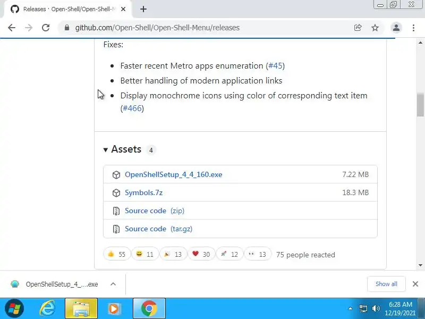Screen dimensions: 425x319
Task: Click Show all downloads
Action: (386, 284)
